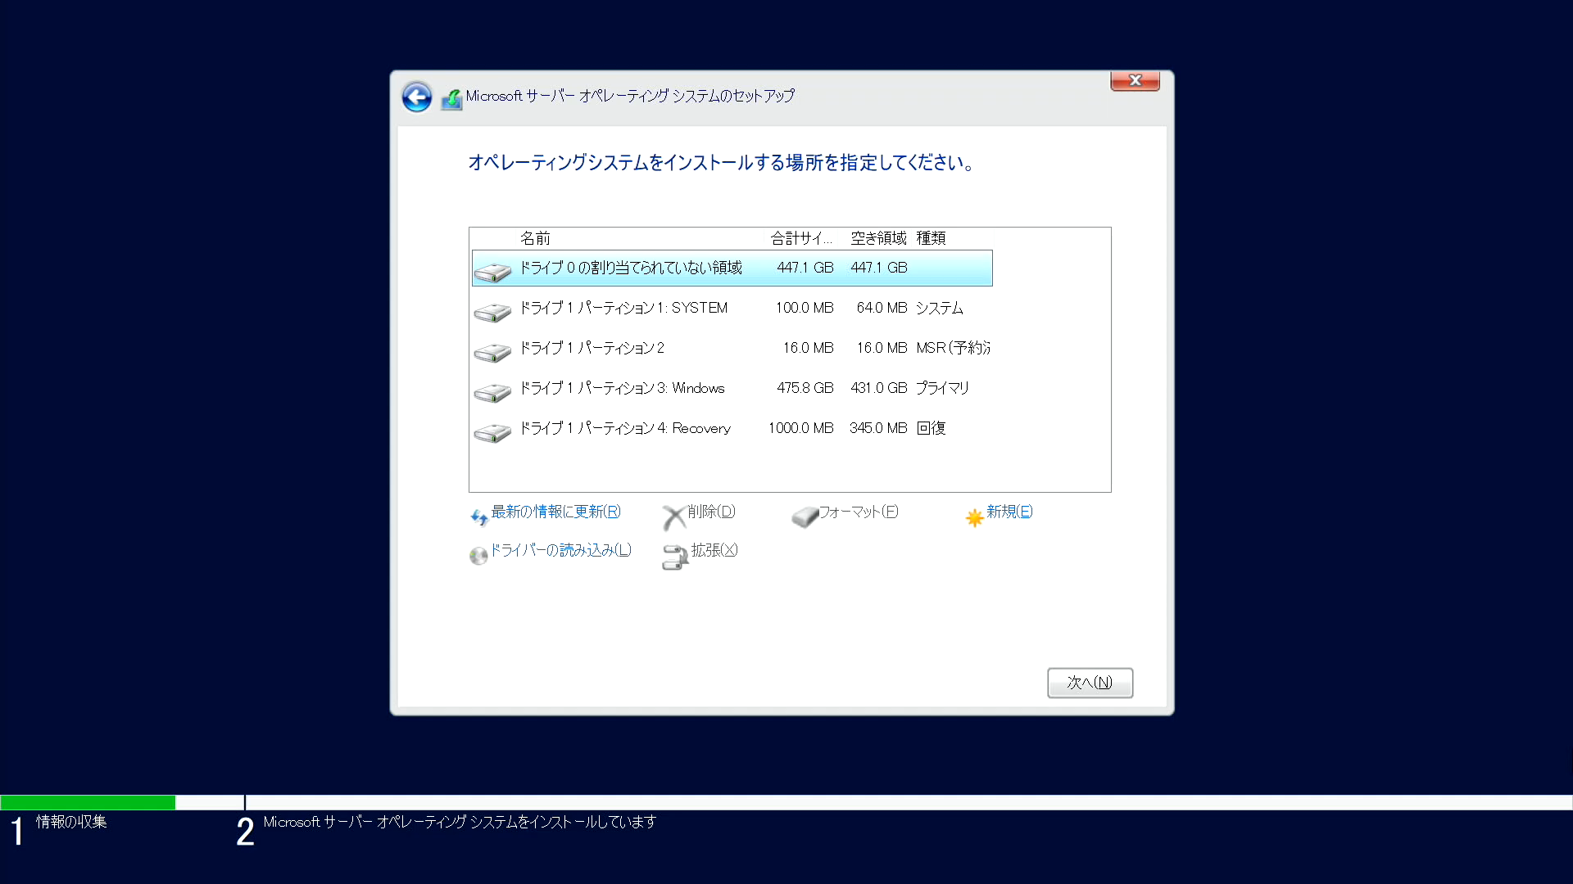Click the drive icon for Partition 1: SYSTEM
Image resolution: width=1573 pixels, height=884 pixels.
tap(492, 312)
